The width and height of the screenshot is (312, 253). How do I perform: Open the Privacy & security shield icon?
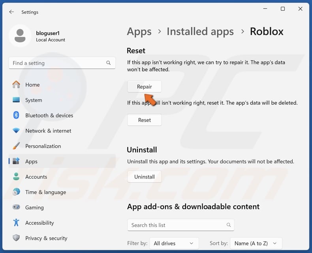[x=16, y=238]
